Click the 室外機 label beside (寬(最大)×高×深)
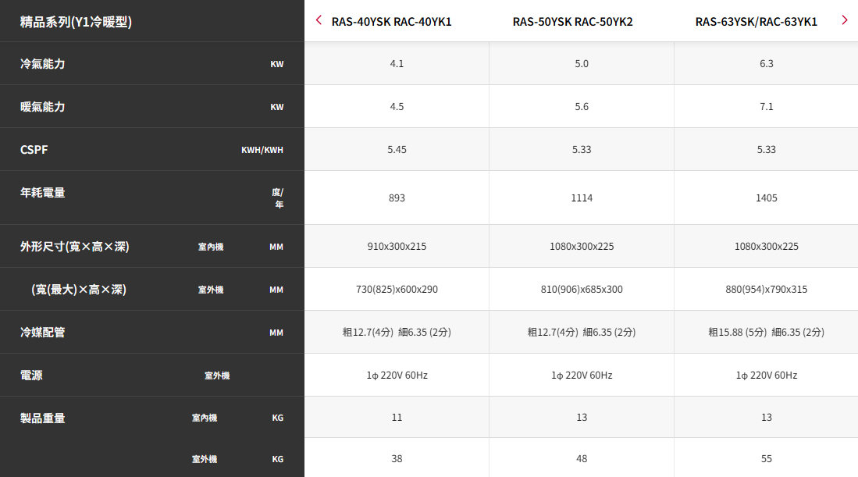Viewport: 858px width, 477px height. click(x=211, y=290)
